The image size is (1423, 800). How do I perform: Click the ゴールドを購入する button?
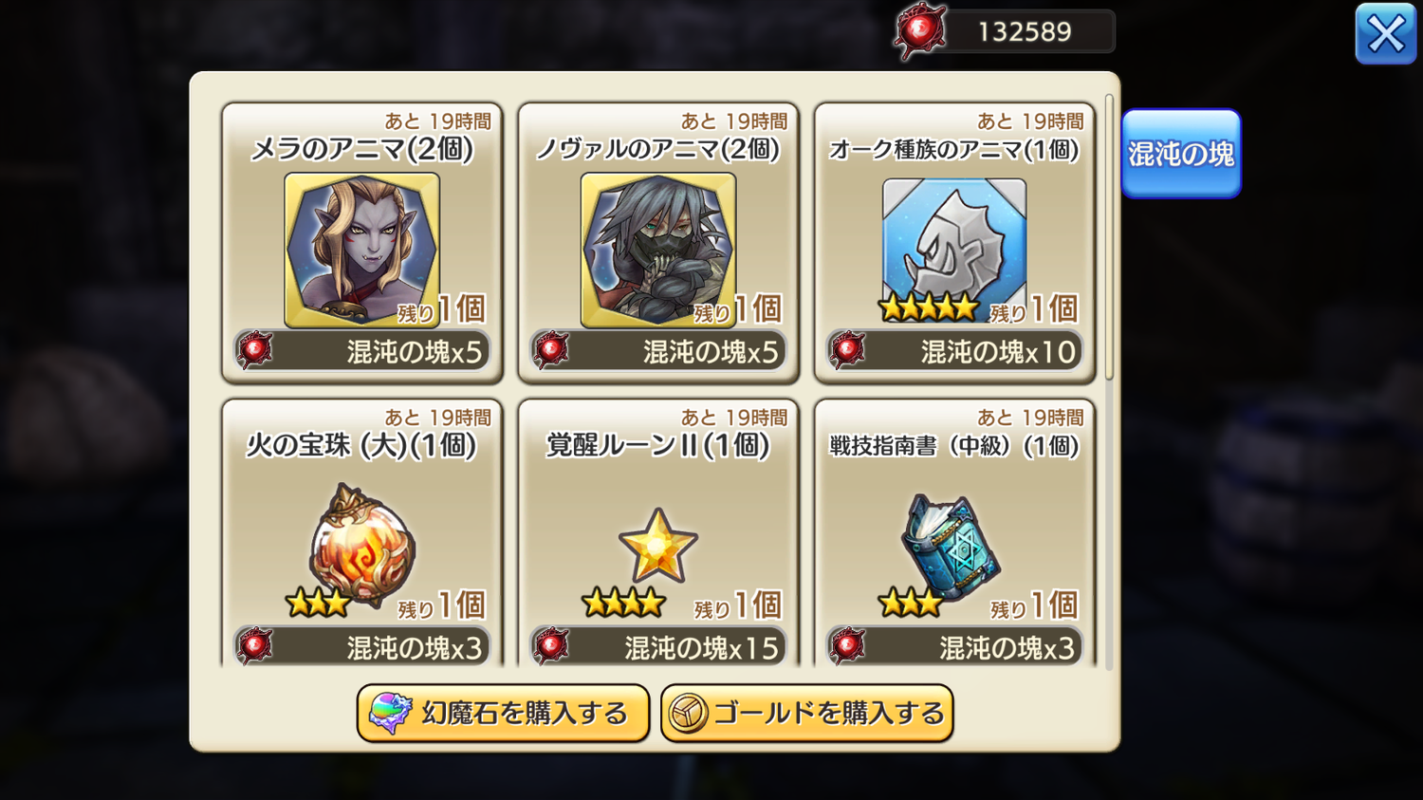pos(806,713)
